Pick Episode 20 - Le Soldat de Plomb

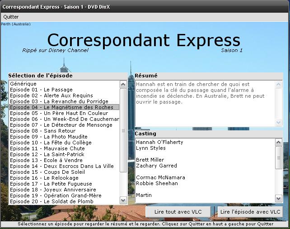pos(64,201)
